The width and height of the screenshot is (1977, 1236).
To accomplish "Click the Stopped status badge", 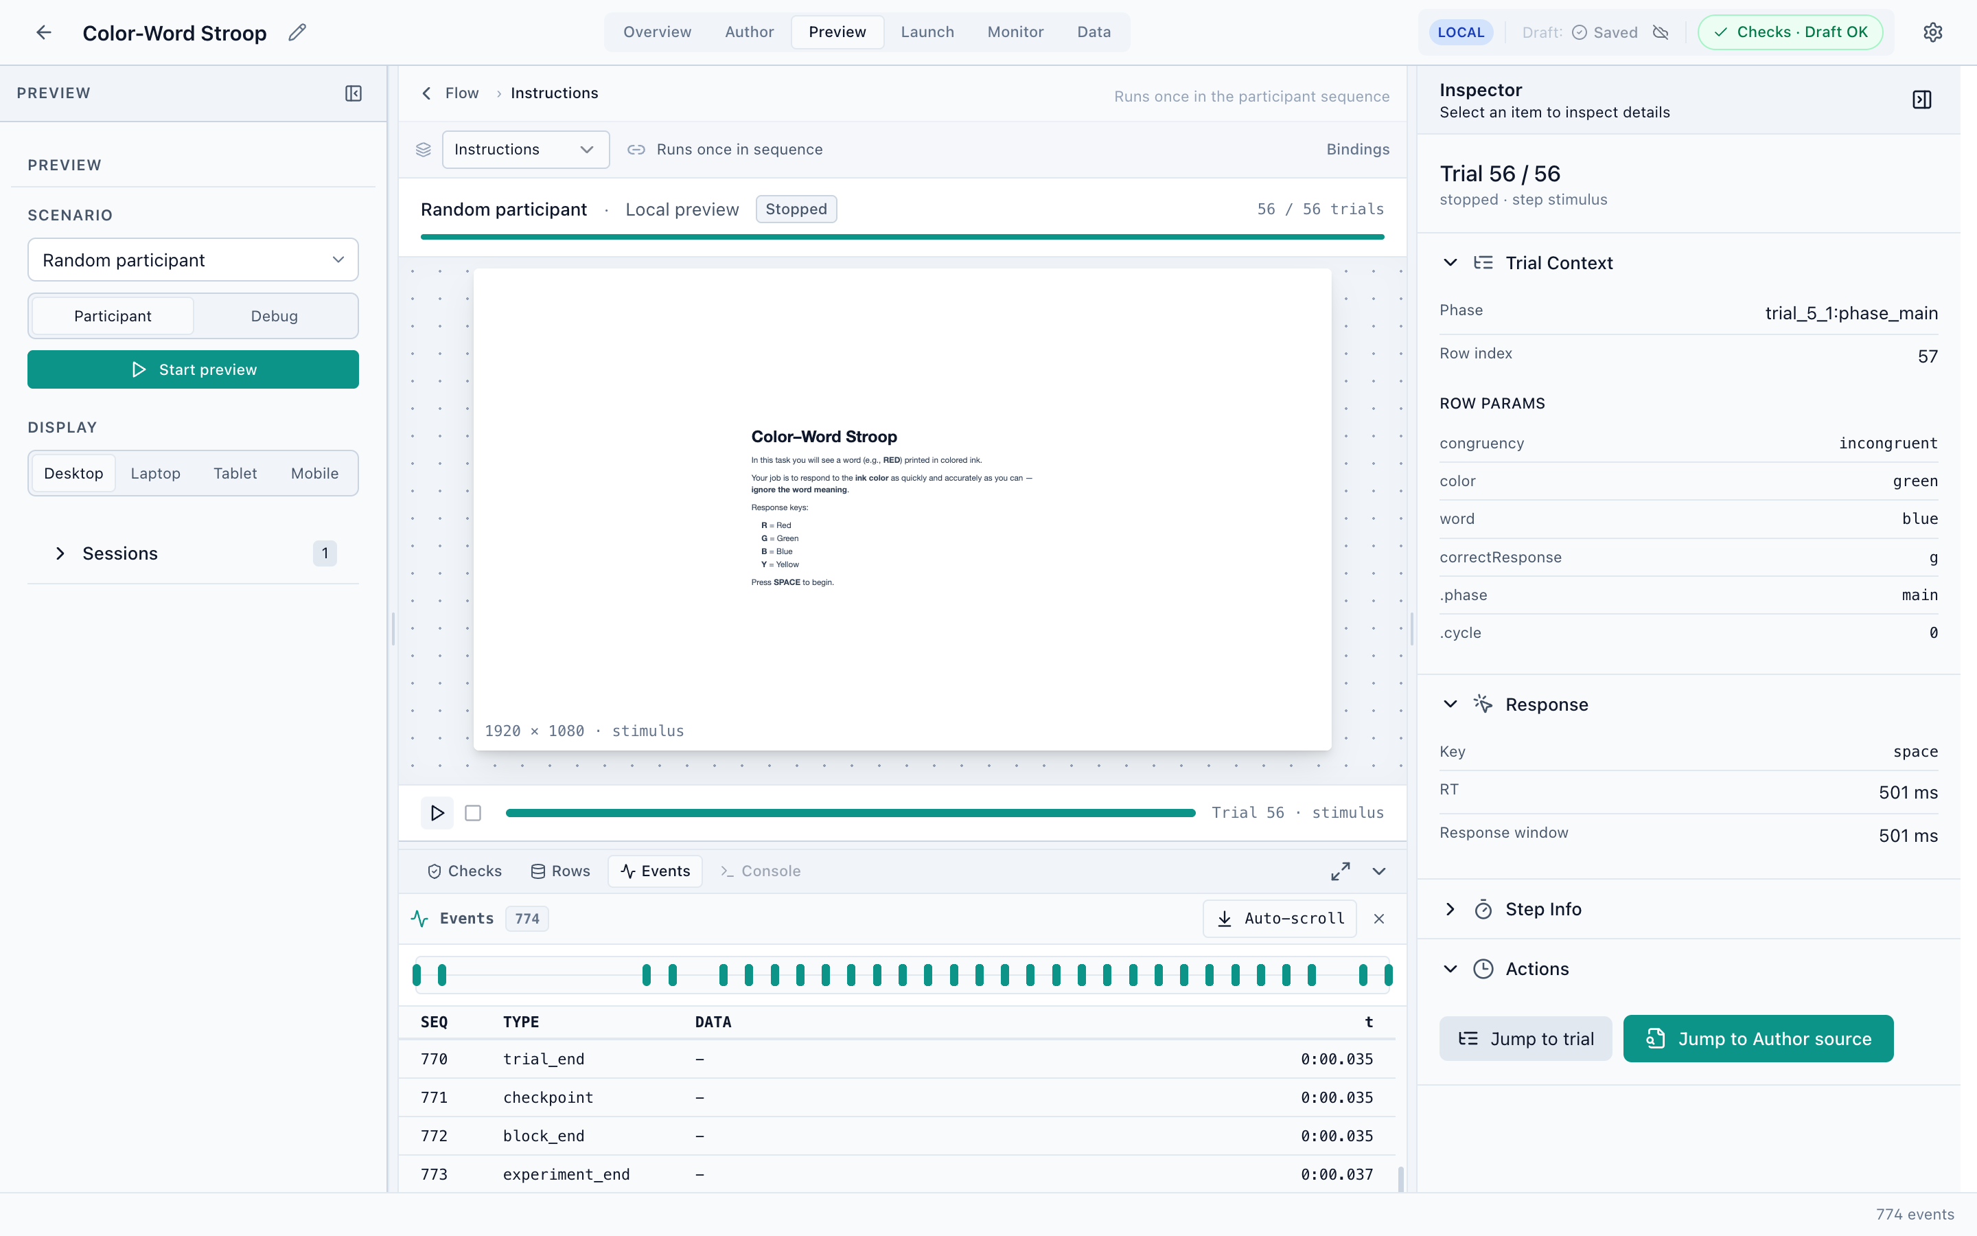I will pyautogui.click(x=796, y=209).
